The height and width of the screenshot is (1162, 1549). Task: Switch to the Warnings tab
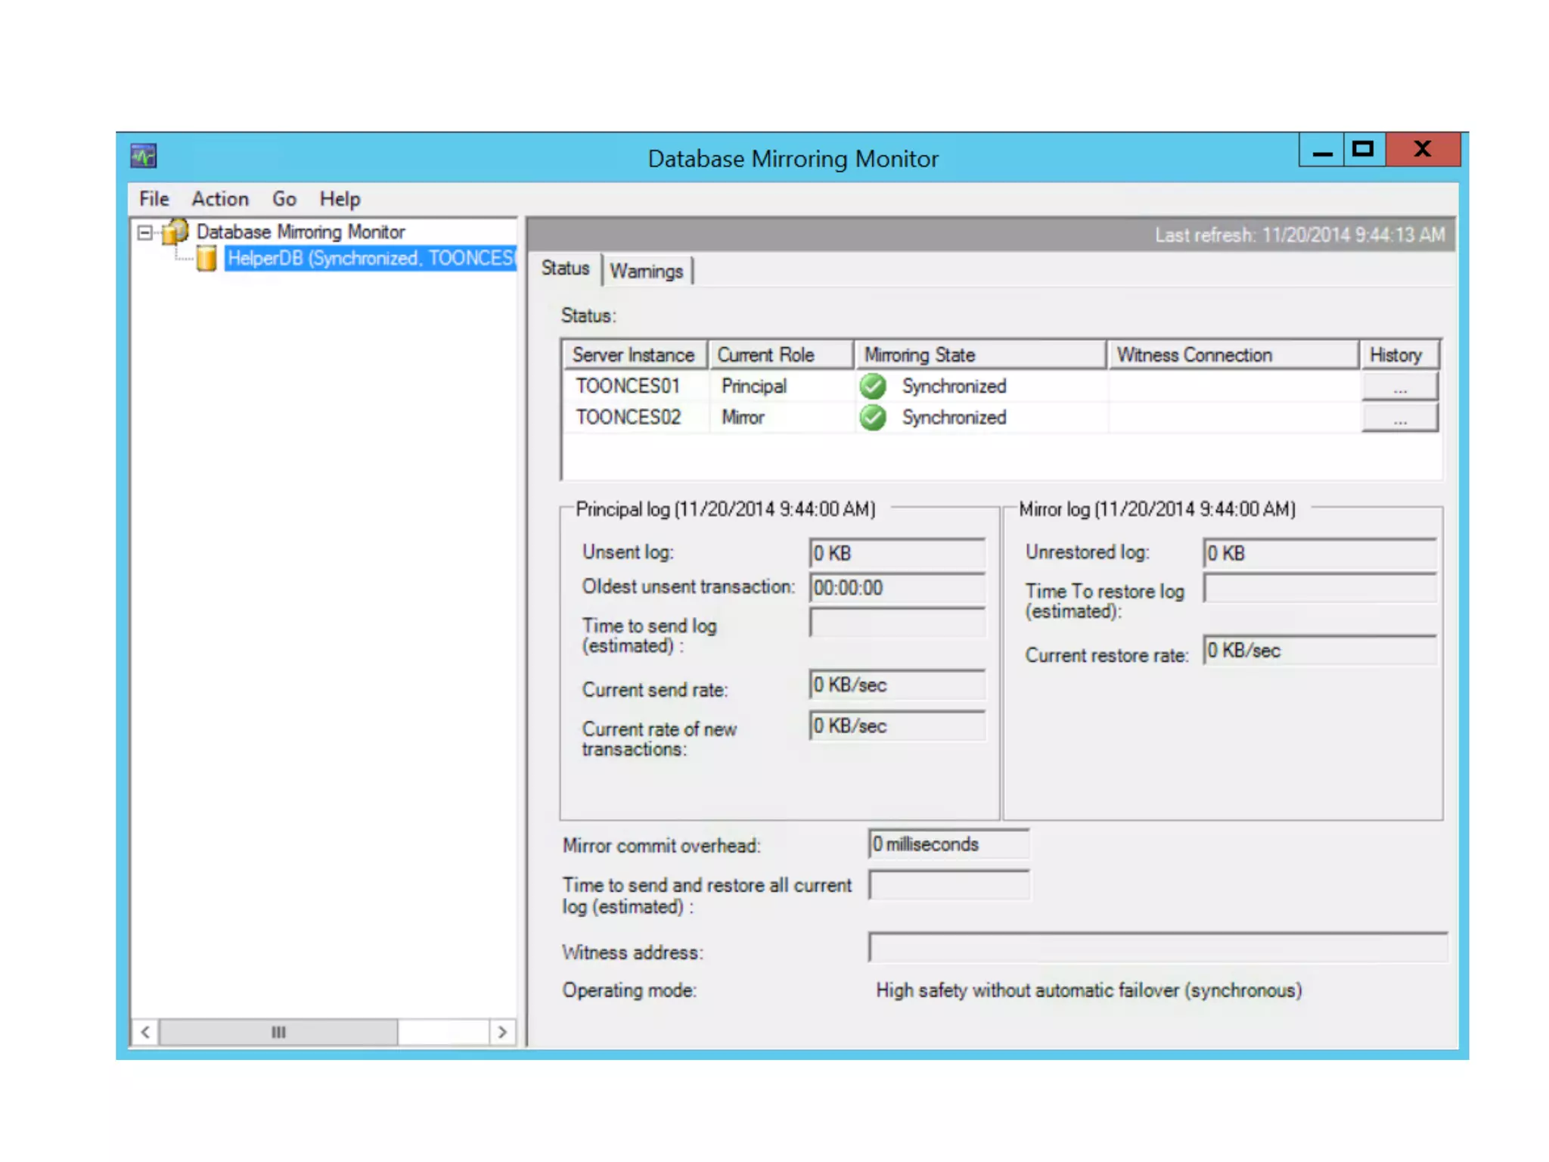647,271
